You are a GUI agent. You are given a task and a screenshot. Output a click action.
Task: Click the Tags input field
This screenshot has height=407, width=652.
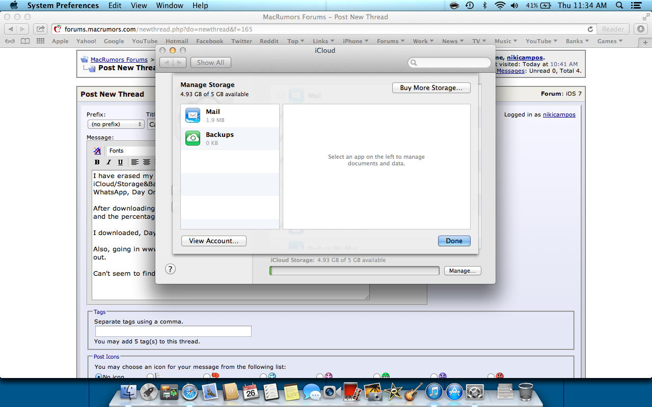(173, 331)
